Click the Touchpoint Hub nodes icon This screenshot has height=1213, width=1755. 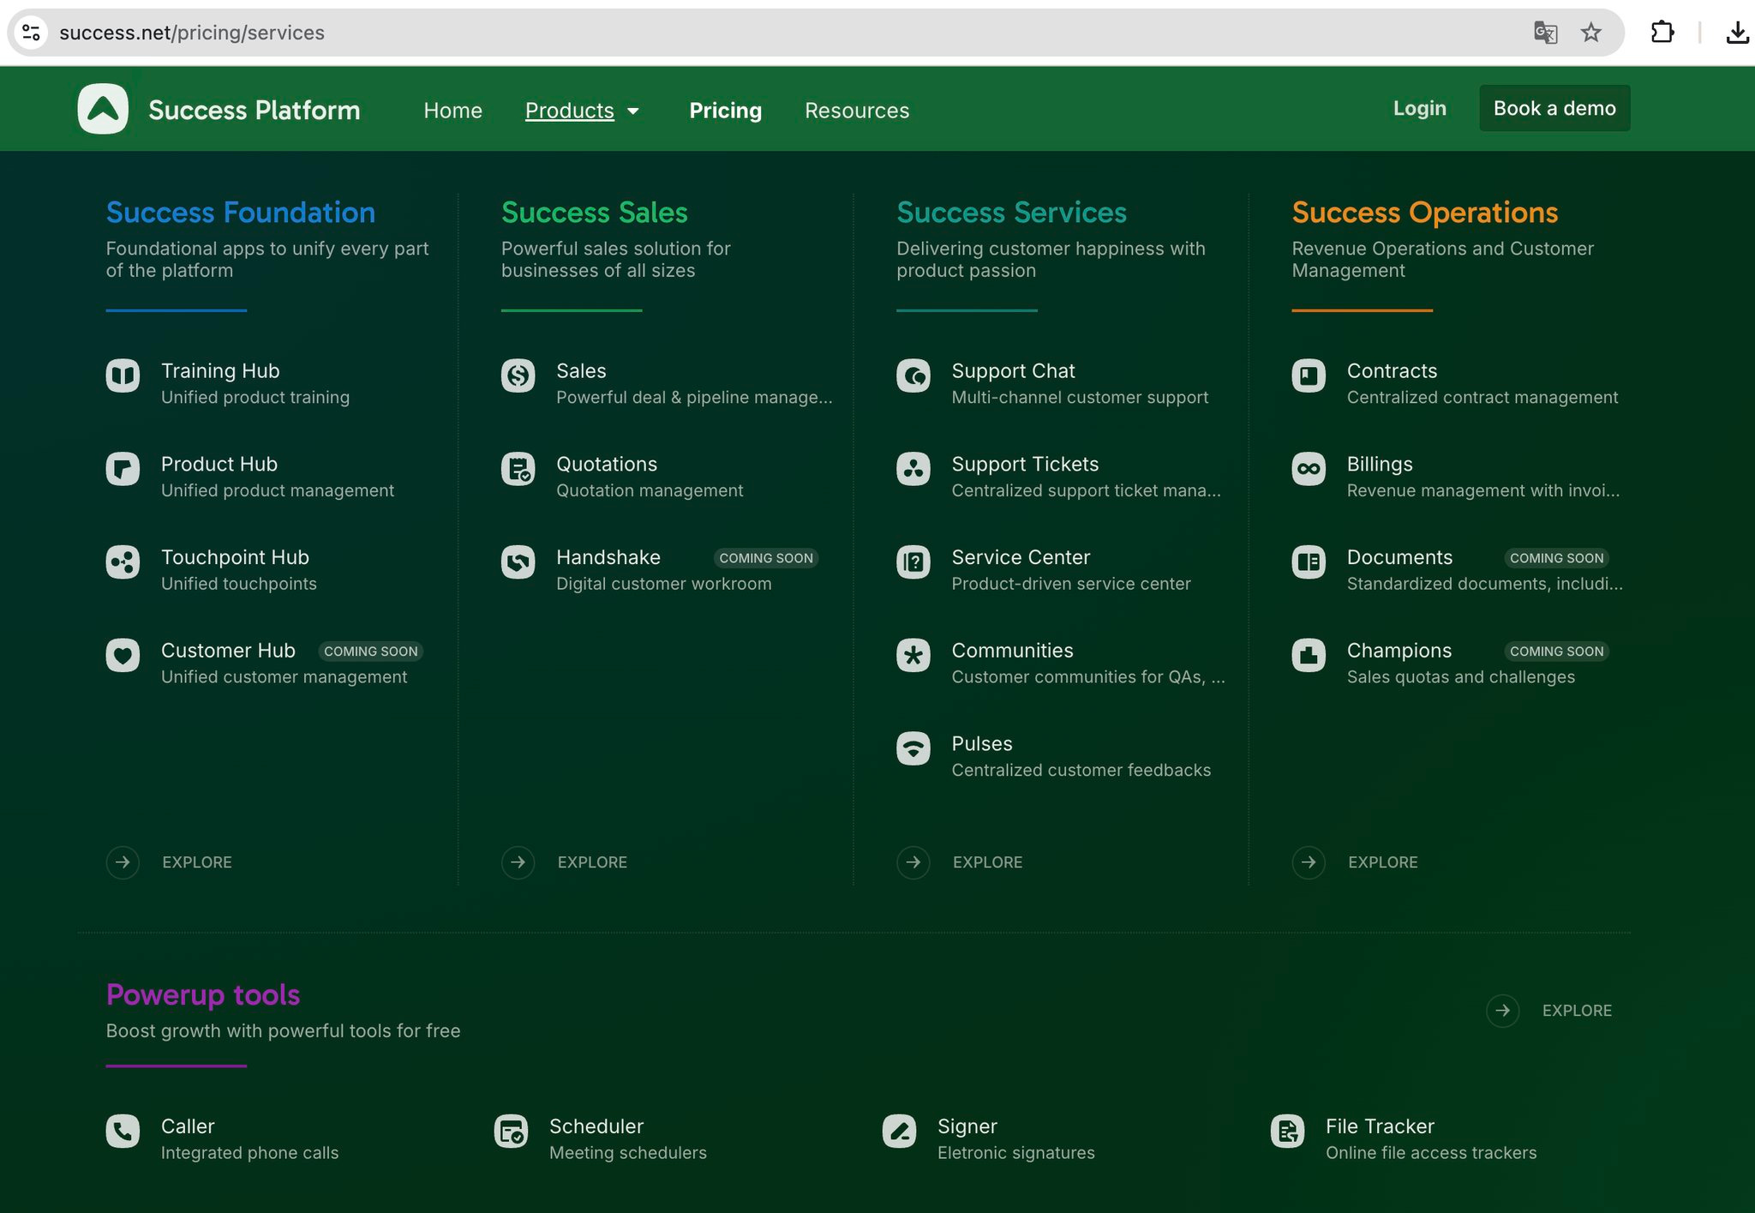pyautogui.click(x=123, y=562)
